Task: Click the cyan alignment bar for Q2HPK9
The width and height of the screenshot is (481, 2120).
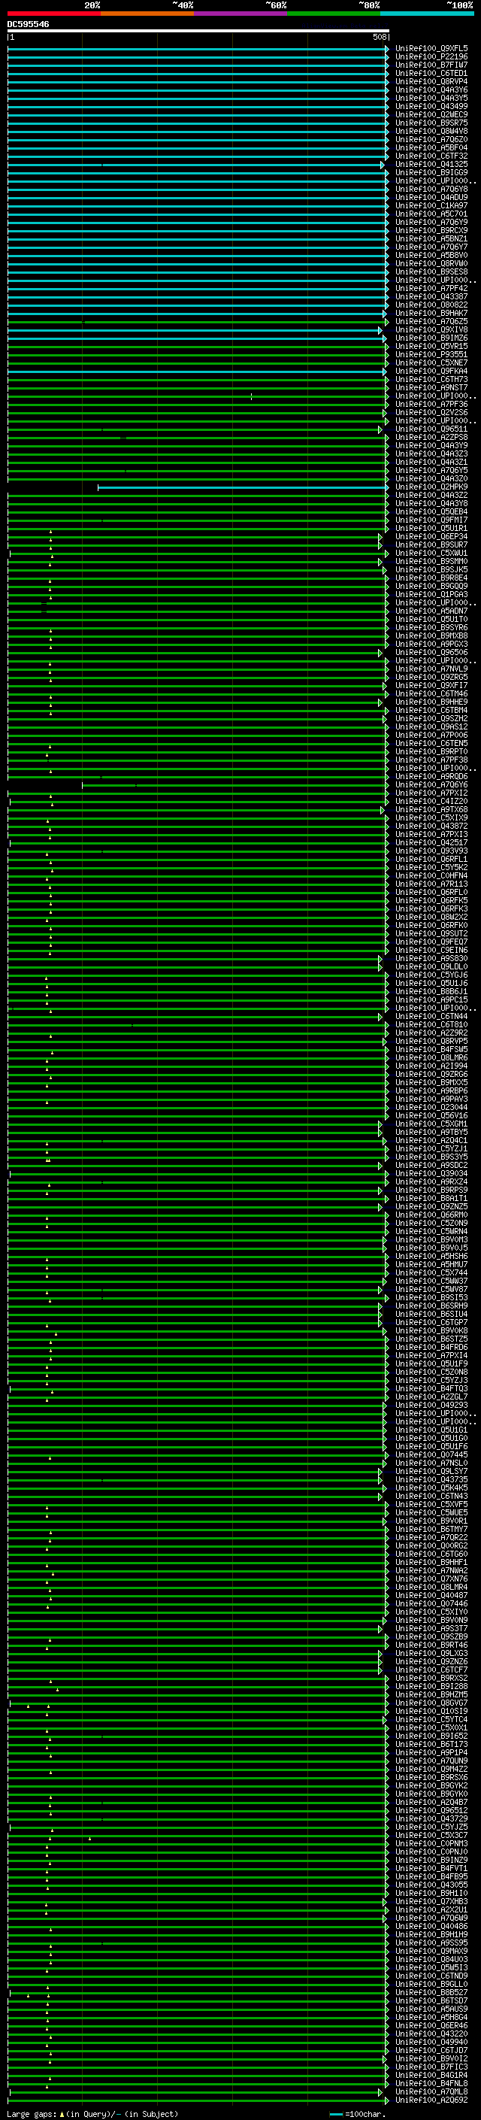Action: (243, 487)
